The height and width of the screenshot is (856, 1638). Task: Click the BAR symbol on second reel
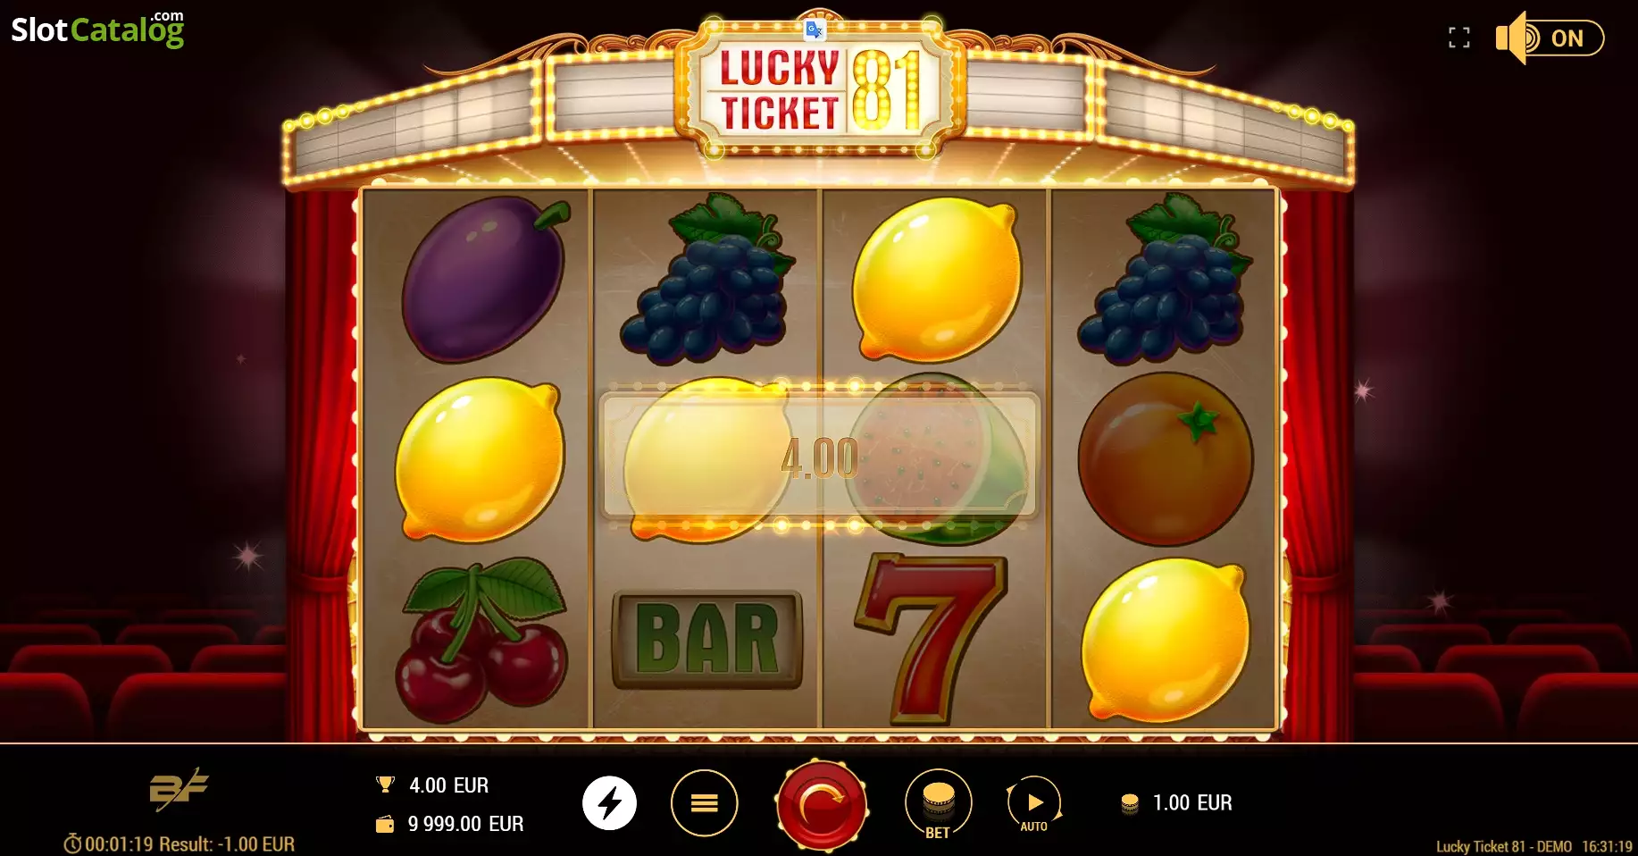click(706, 640)
